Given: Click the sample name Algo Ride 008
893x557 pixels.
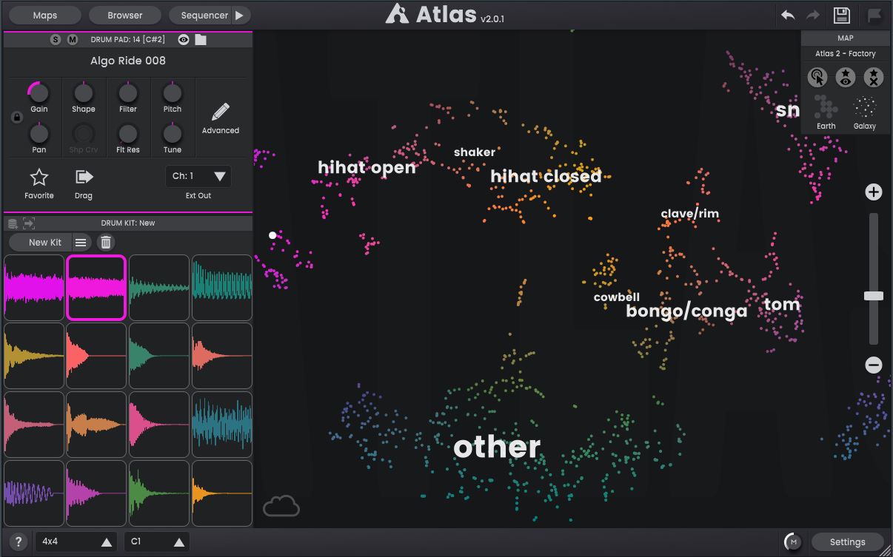Looking at the screenshot, I should [x=128, y=61].
